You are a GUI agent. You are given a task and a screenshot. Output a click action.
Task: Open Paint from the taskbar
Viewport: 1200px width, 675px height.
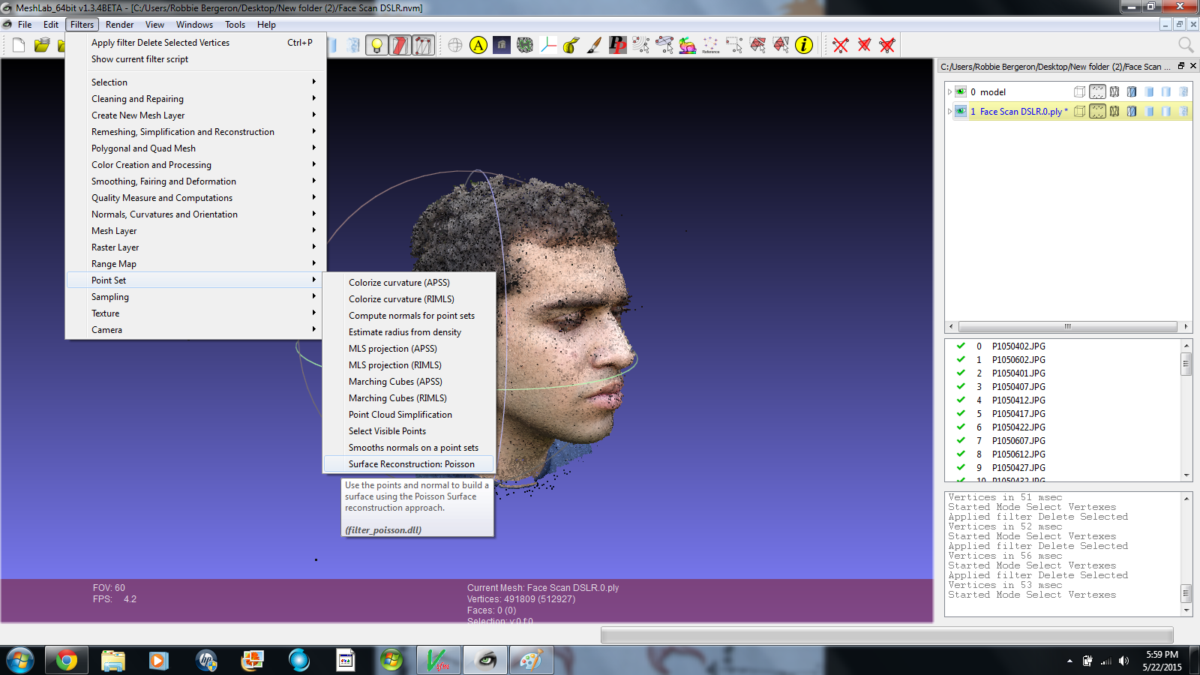531,660
